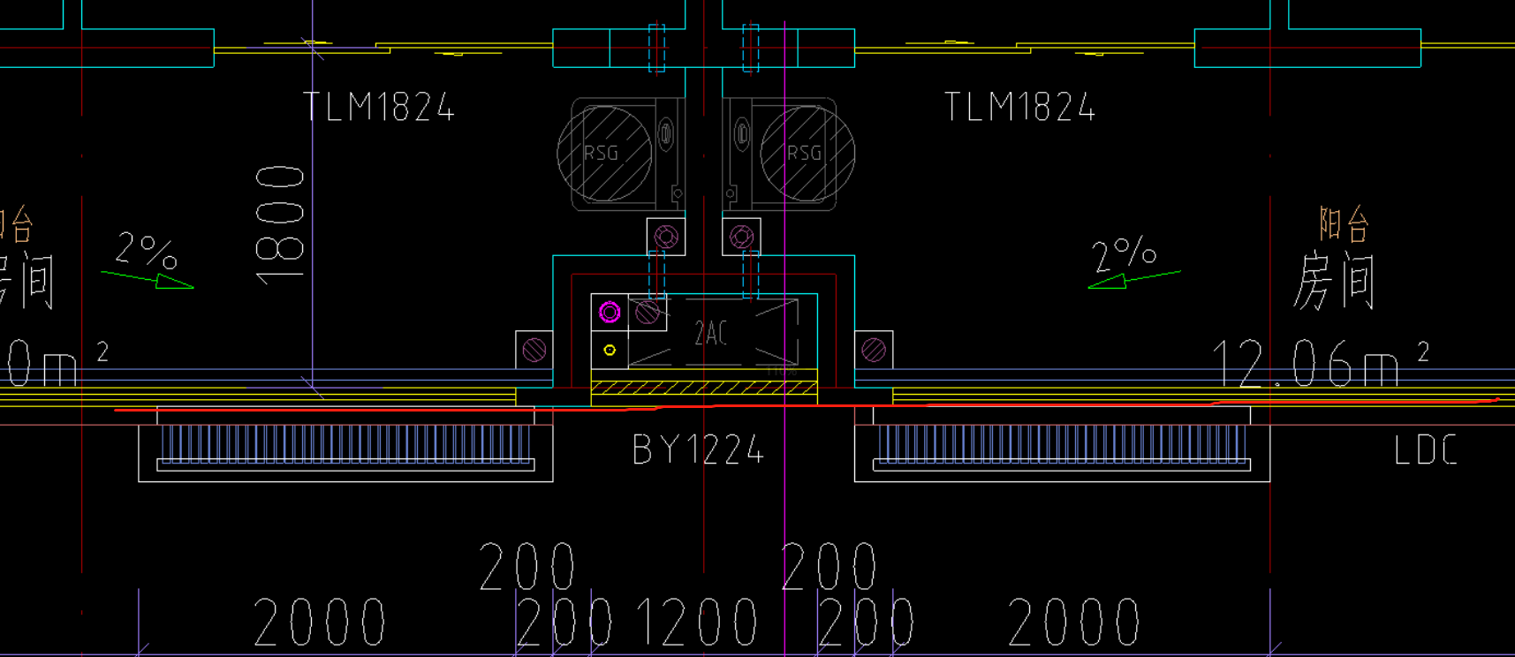Select hatched circle beside magenta ring
1515x657 pixels.
click(x=648, y=313)
